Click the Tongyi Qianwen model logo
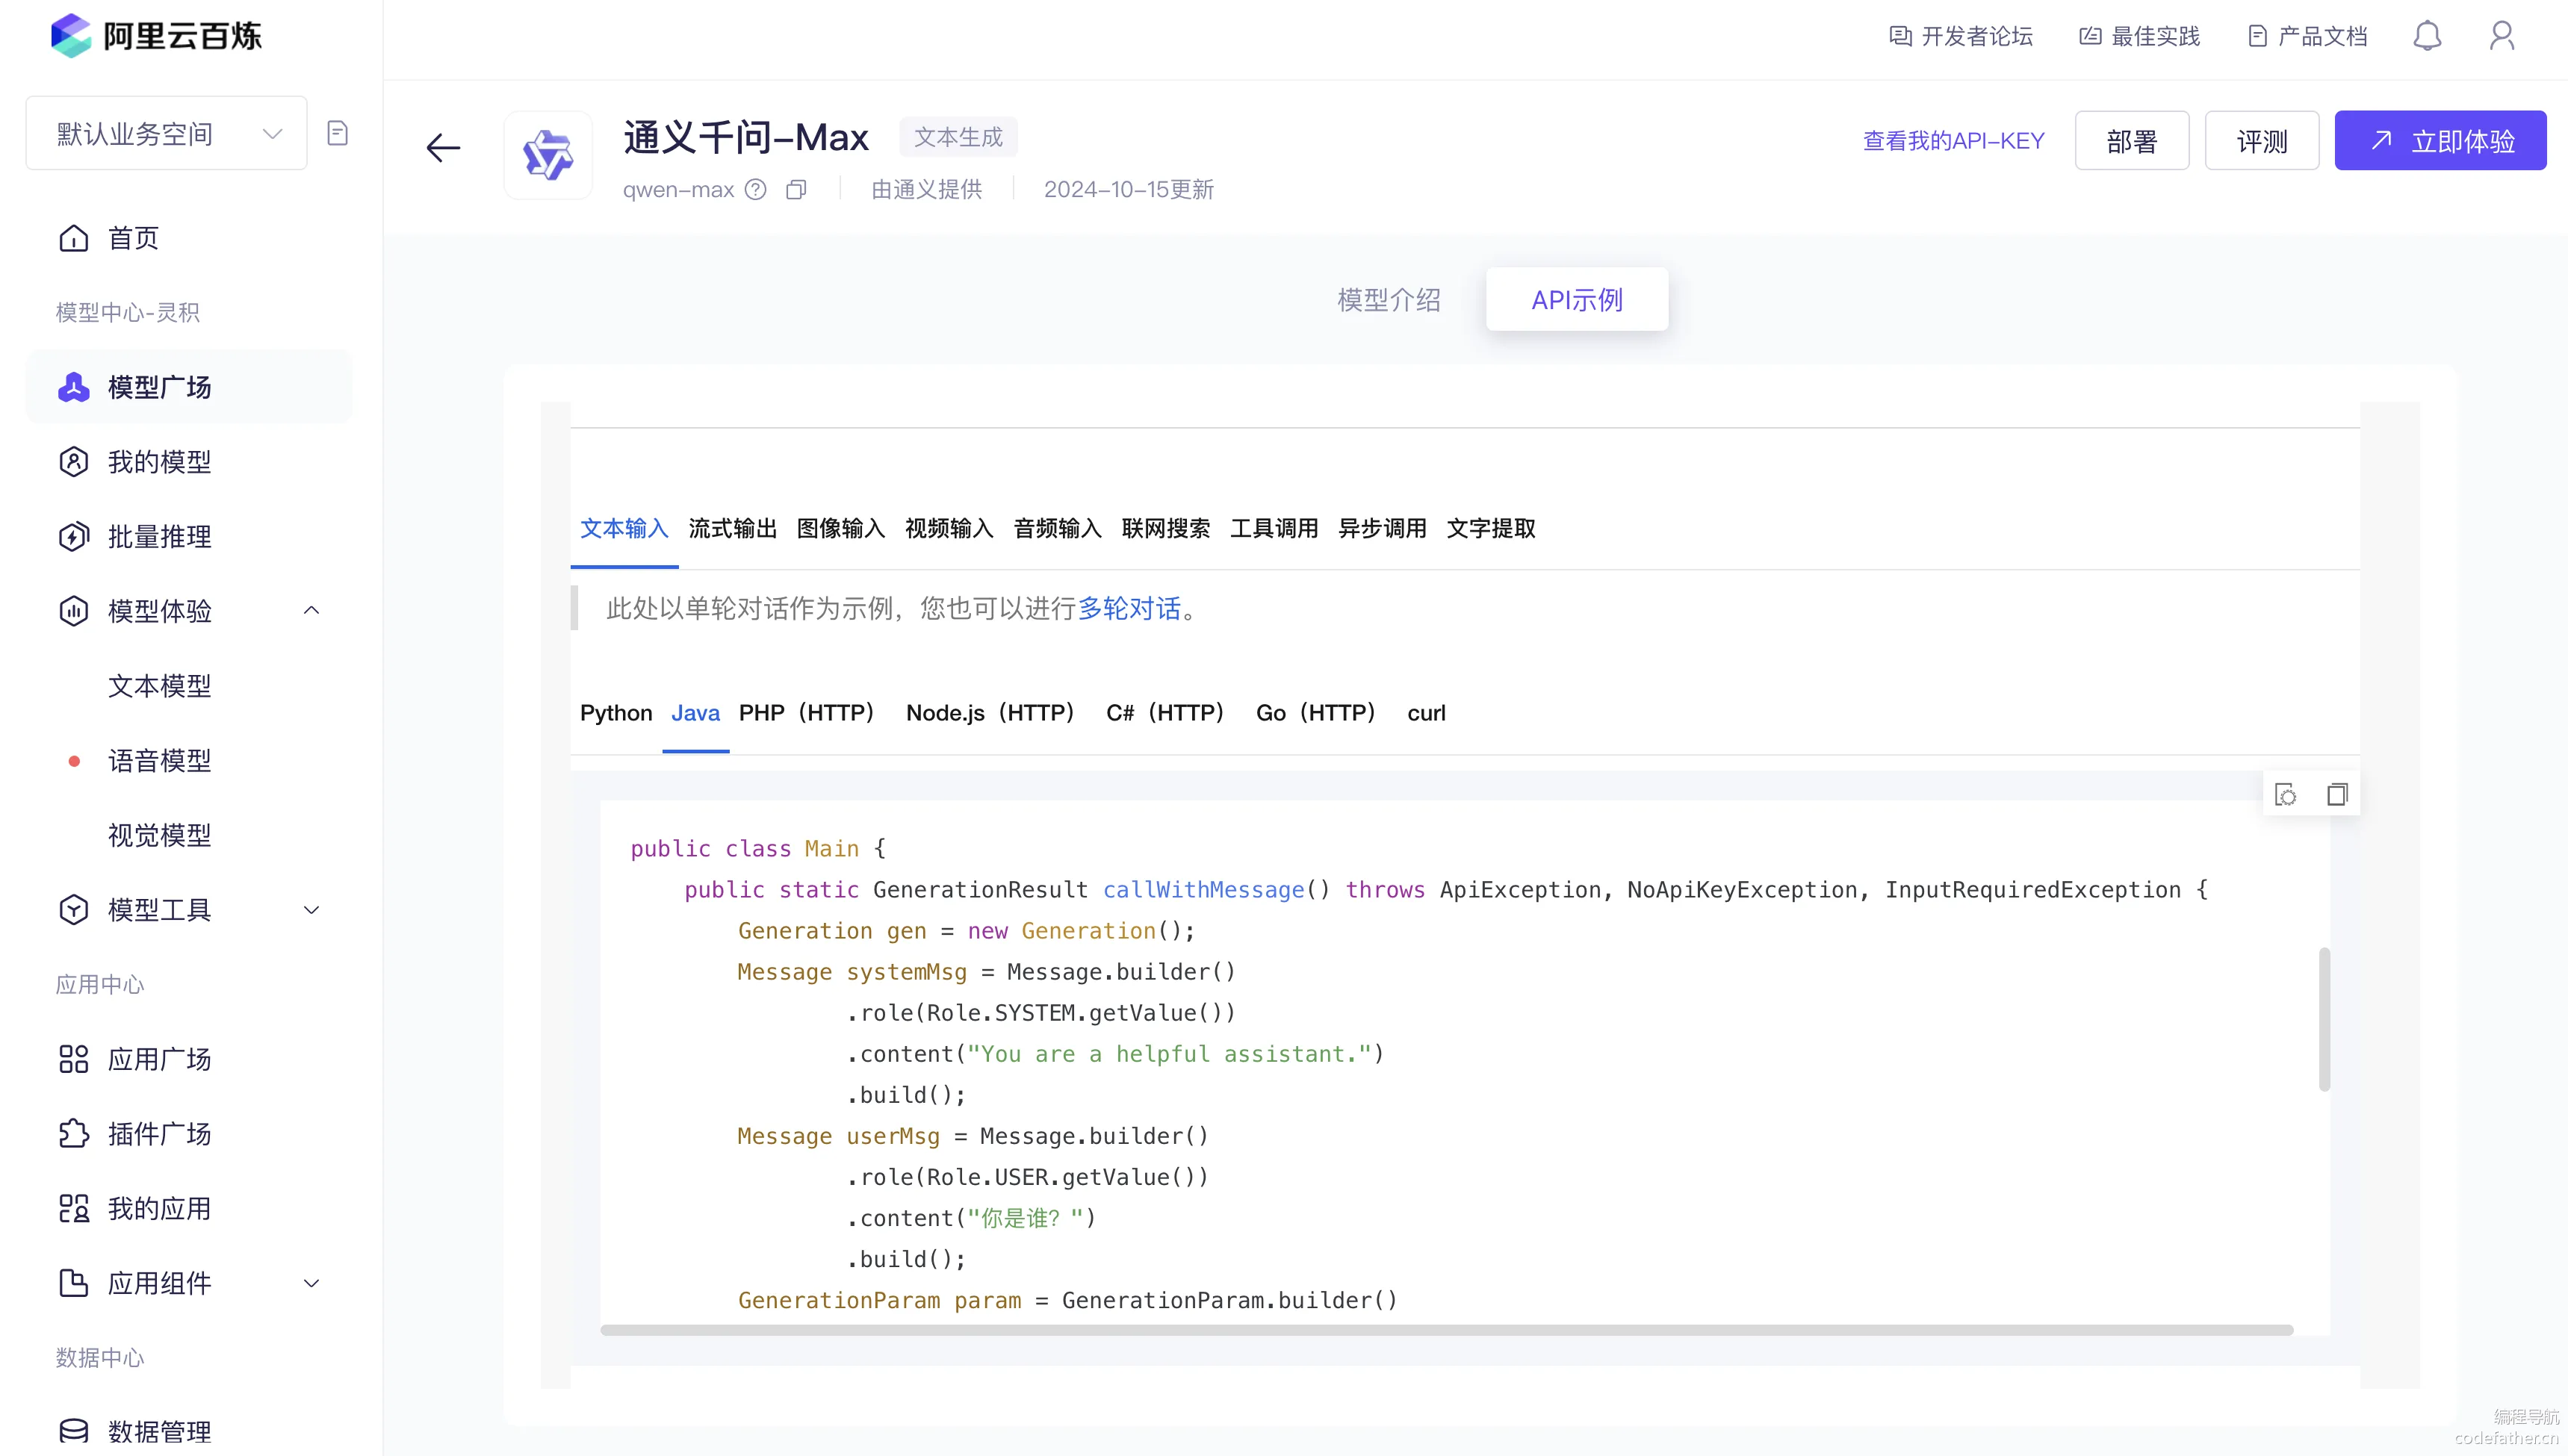The width and height of the screenshot is (2568, 1456). (x=548, y=155)
